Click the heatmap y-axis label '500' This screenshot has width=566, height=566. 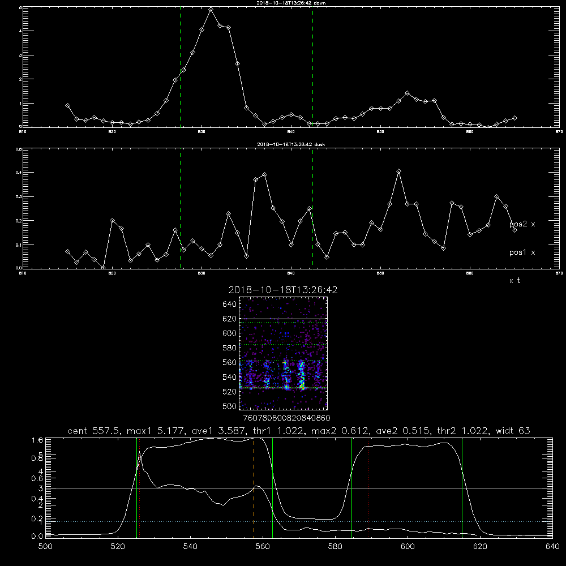coord(230,406)
